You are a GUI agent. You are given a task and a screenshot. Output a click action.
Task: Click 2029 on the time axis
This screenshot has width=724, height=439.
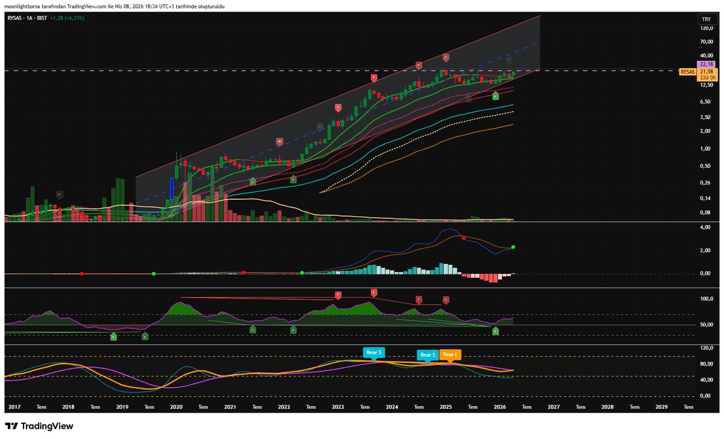coord(661,407)
